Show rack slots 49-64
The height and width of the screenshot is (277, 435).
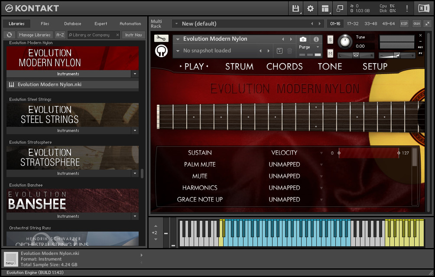click(388, 23)
